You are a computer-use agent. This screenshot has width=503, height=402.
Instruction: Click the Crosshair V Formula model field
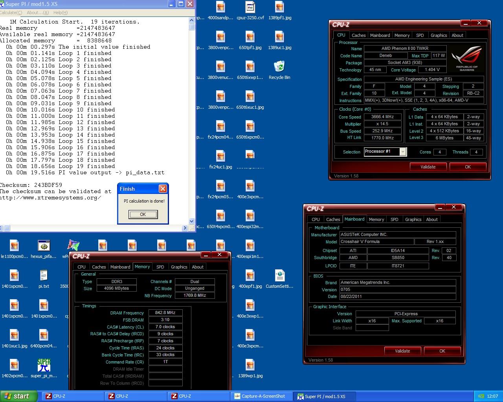pos(376,242)
